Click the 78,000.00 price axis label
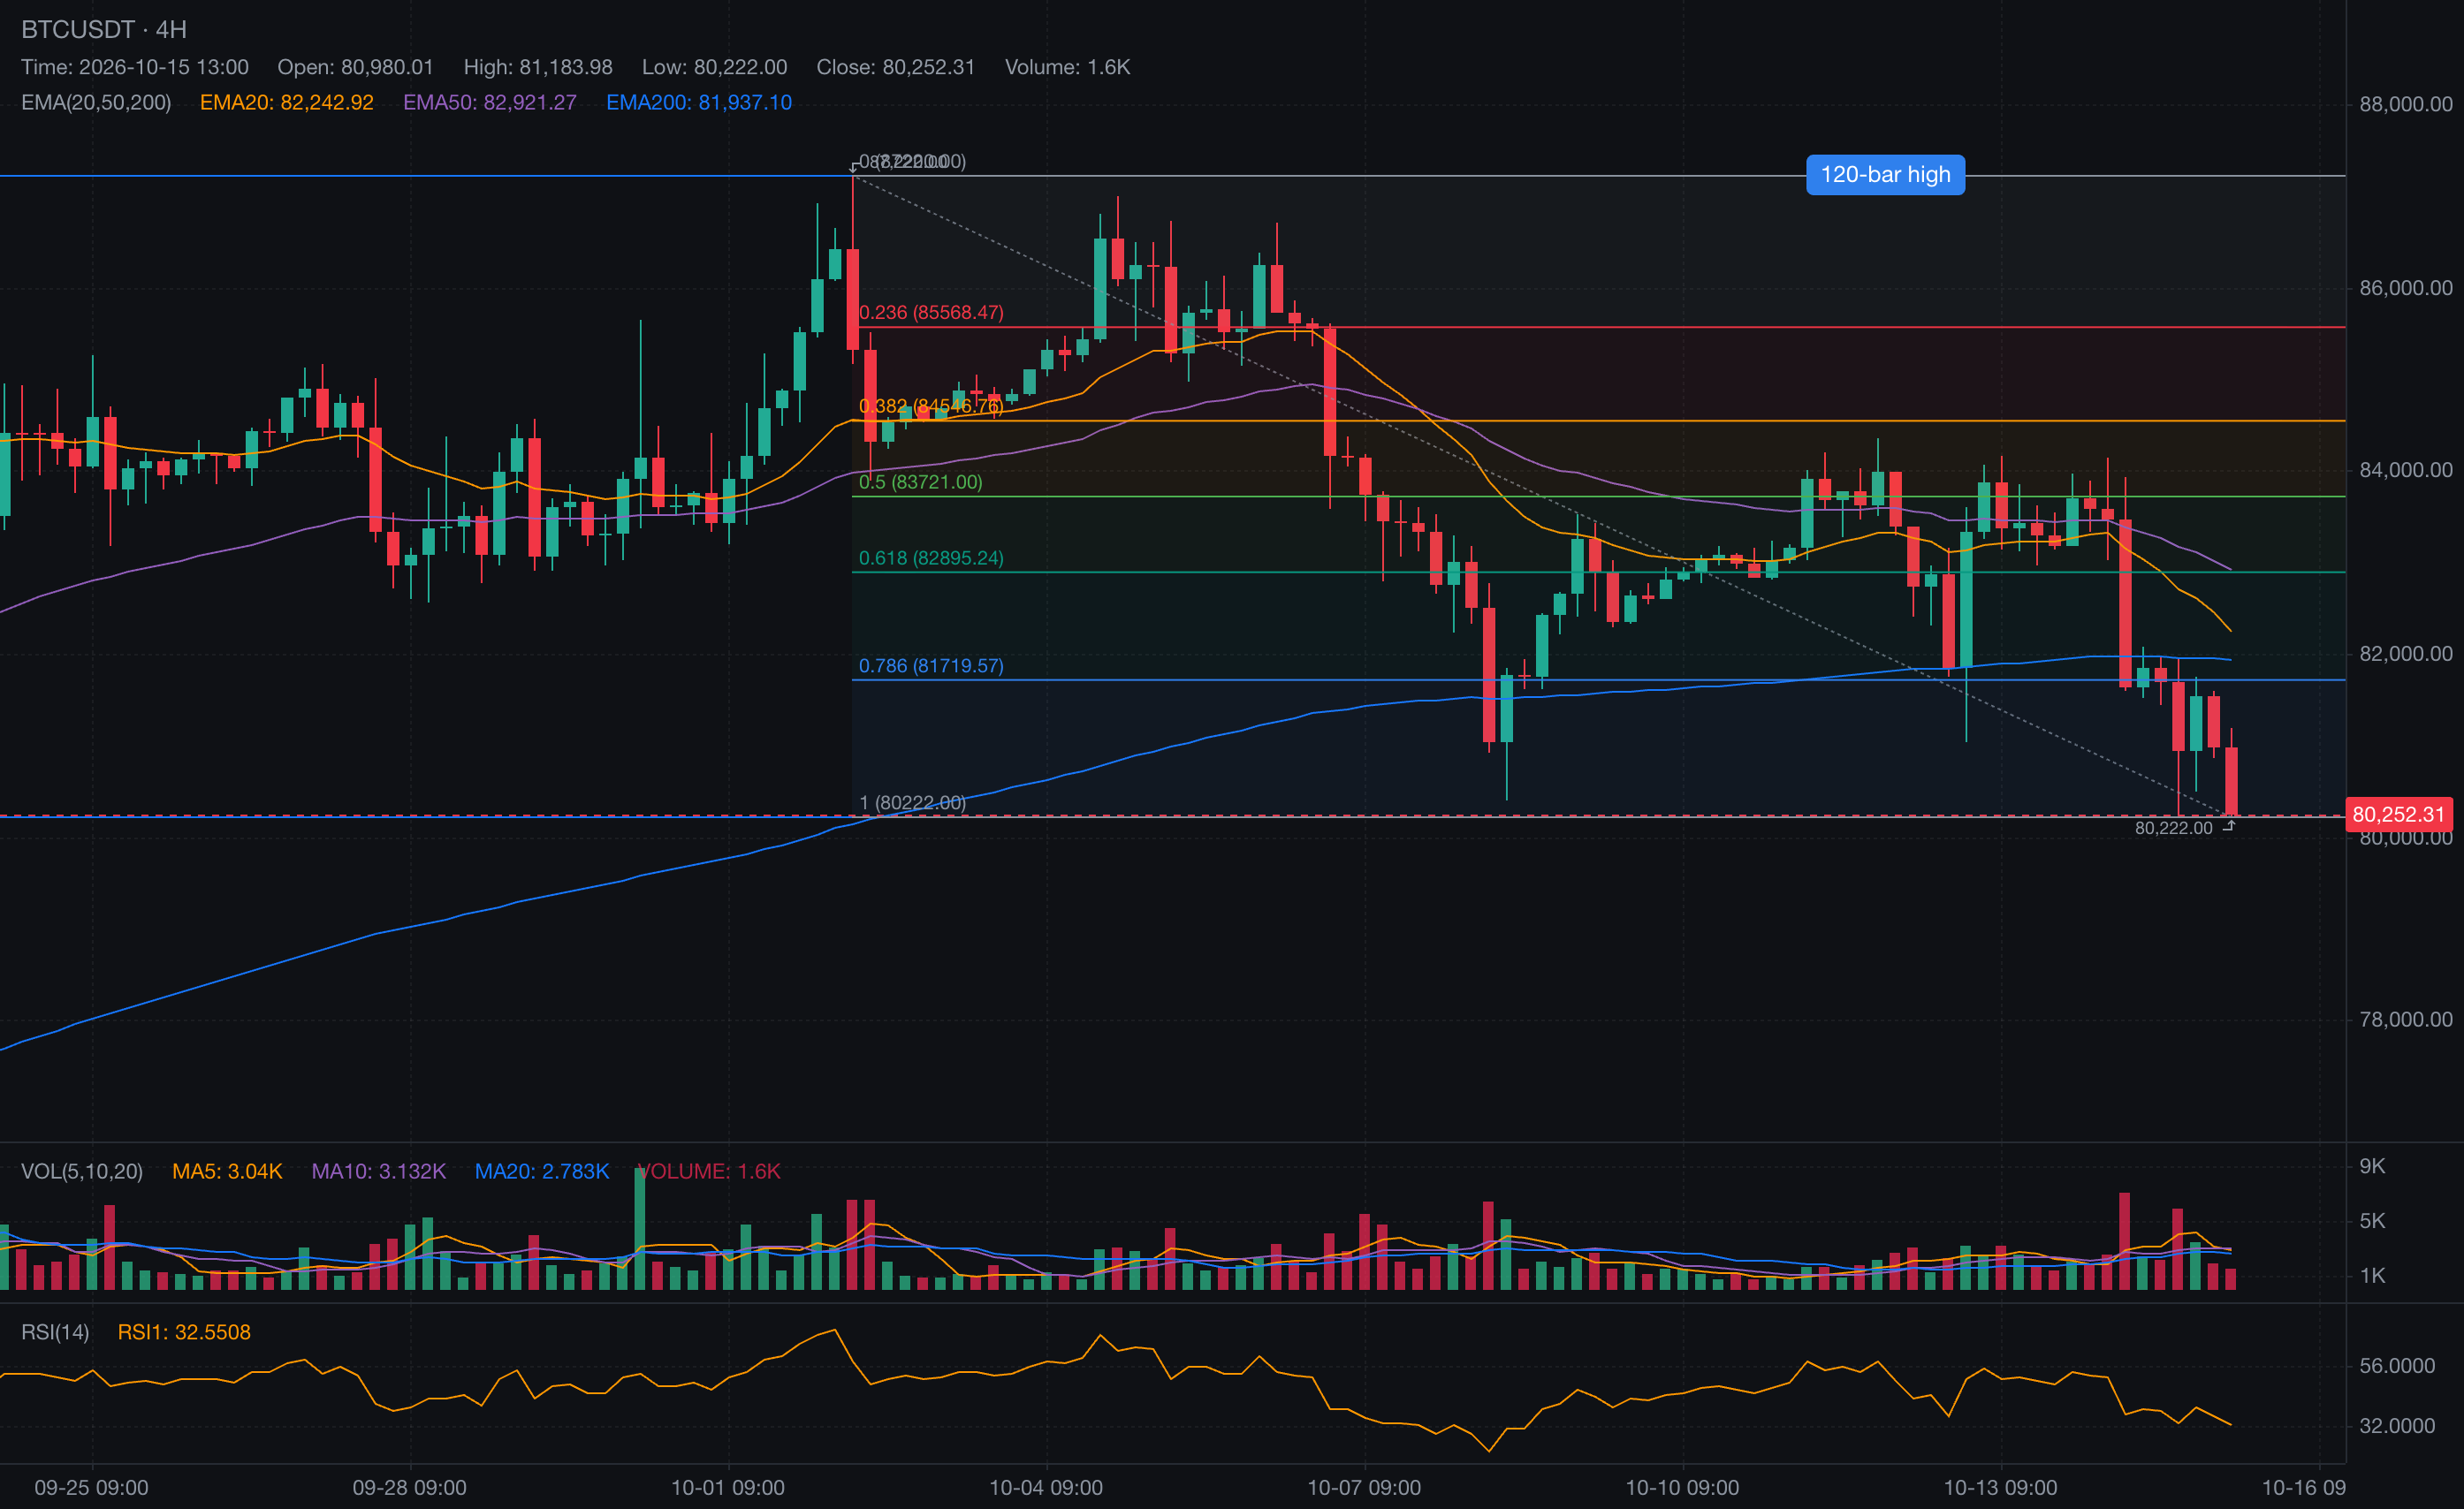The height and width of the screenshot is (1509, 2464). pos(2406,1020)
